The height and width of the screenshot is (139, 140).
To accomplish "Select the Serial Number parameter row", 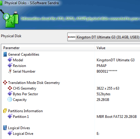I will 71,71.
